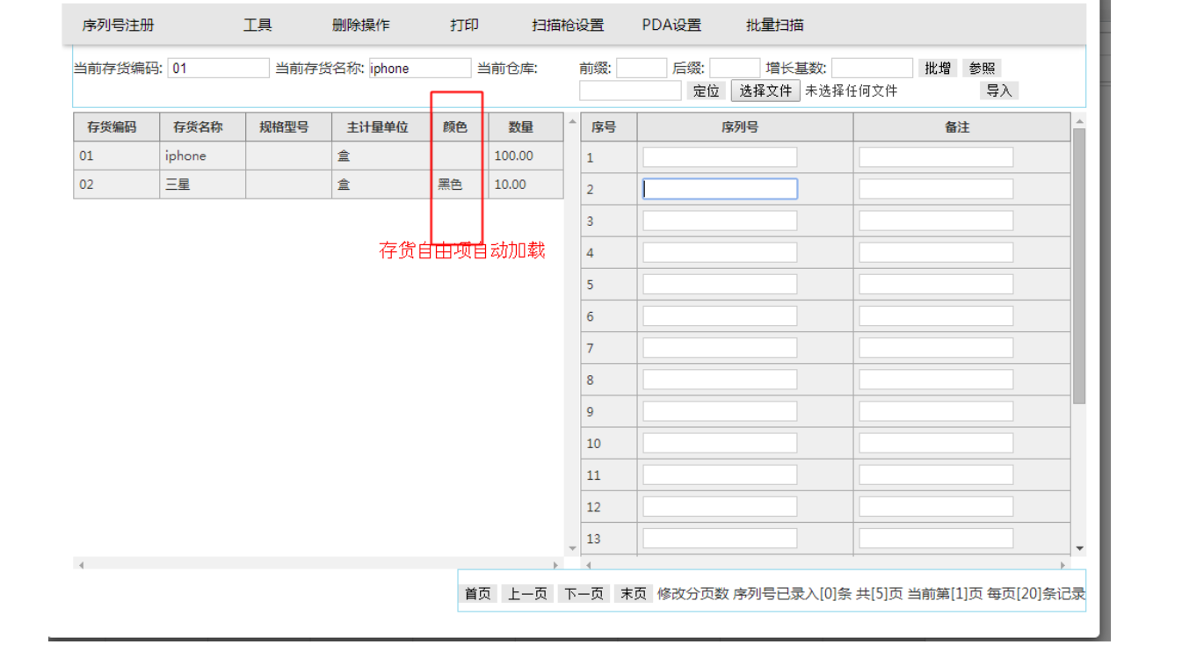
Task: Open the 删除操作 menu
Action: click(360, 25)
